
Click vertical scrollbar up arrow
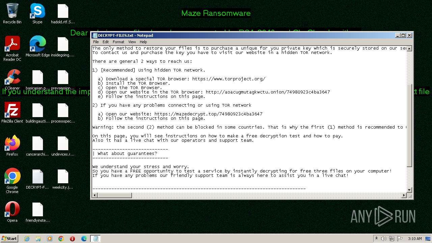409,49
